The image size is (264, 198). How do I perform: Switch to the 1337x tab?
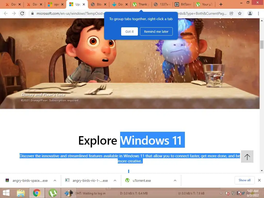[162, 4]
